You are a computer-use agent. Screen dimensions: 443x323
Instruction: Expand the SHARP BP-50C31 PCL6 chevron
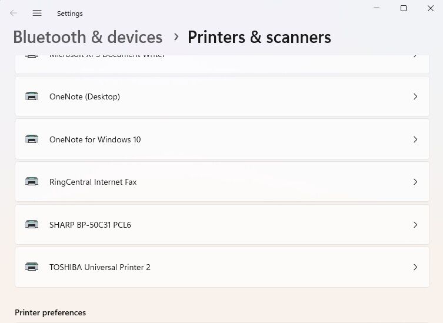(415, 224)
